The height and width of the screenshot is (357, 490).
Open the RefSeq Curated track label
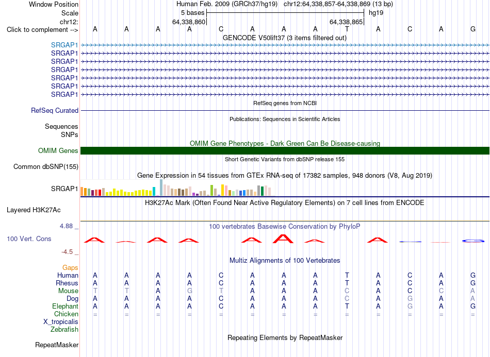(x=55, y=110)
